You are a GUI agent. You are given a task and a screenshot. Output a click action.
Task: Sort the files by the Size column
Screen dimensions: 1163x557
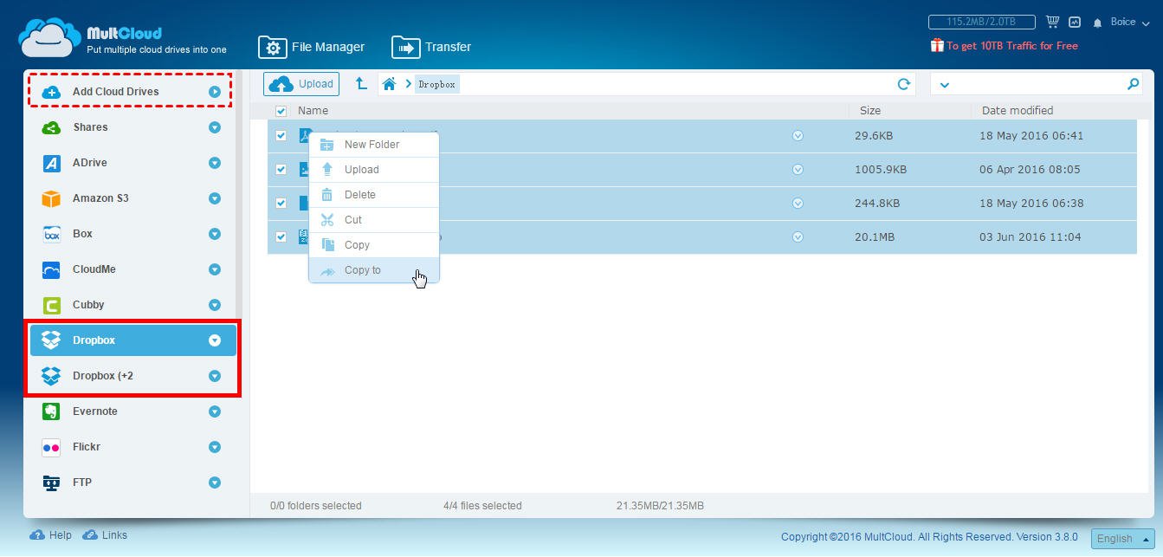(x=870, y=111)
